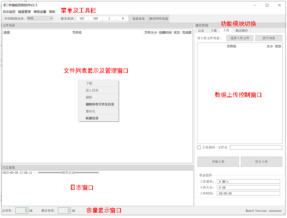Switch to the 测试操作 tab
The width and height of the screenshot is (287, 218).
[x=242, y=31]
